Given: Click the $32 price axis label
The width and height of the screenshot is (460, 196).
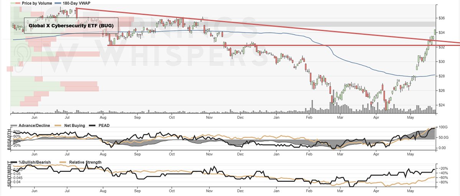Looking at the screenshot, I should [442, 47].
